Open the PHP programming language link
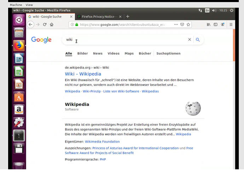 point(103,160)
